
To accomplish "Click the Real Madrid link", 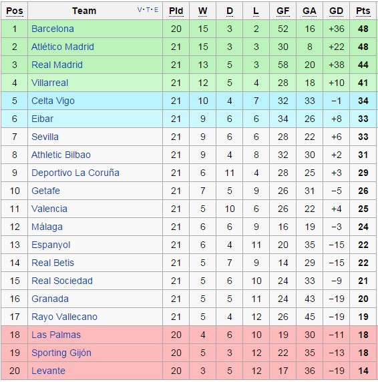I will (57, 65).
